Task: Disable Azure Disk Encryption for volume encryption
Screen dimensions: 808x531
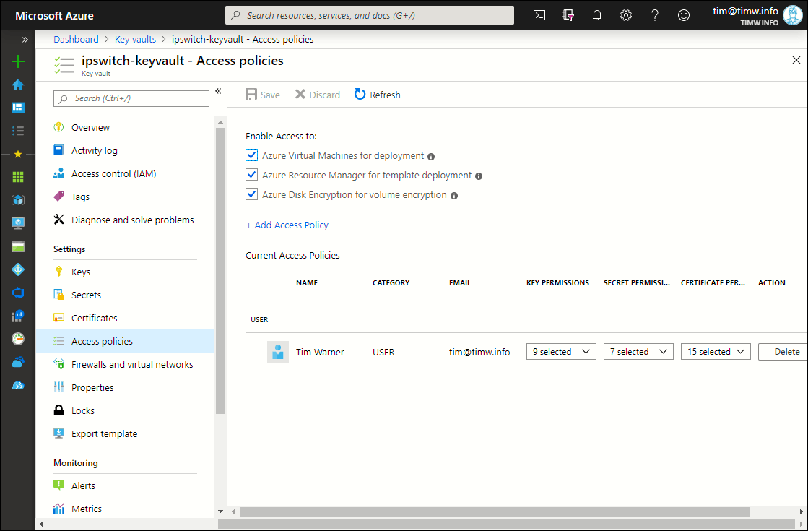Action: pyautogui.click(x=252, y=194)
